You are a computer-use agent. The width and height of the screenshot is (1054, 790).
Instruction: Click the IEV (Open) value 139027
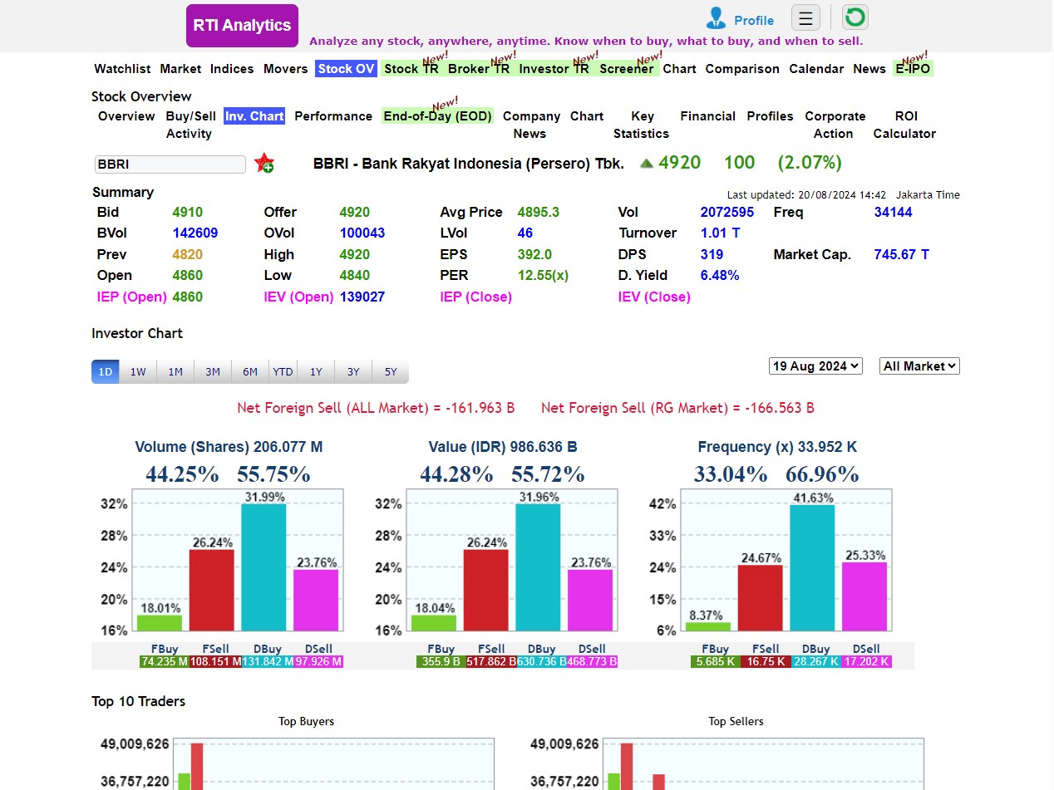pos(362,297)
